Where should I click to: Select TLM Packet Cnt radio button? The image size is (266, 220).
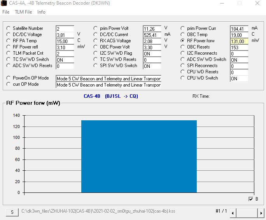tap(8, 53)
